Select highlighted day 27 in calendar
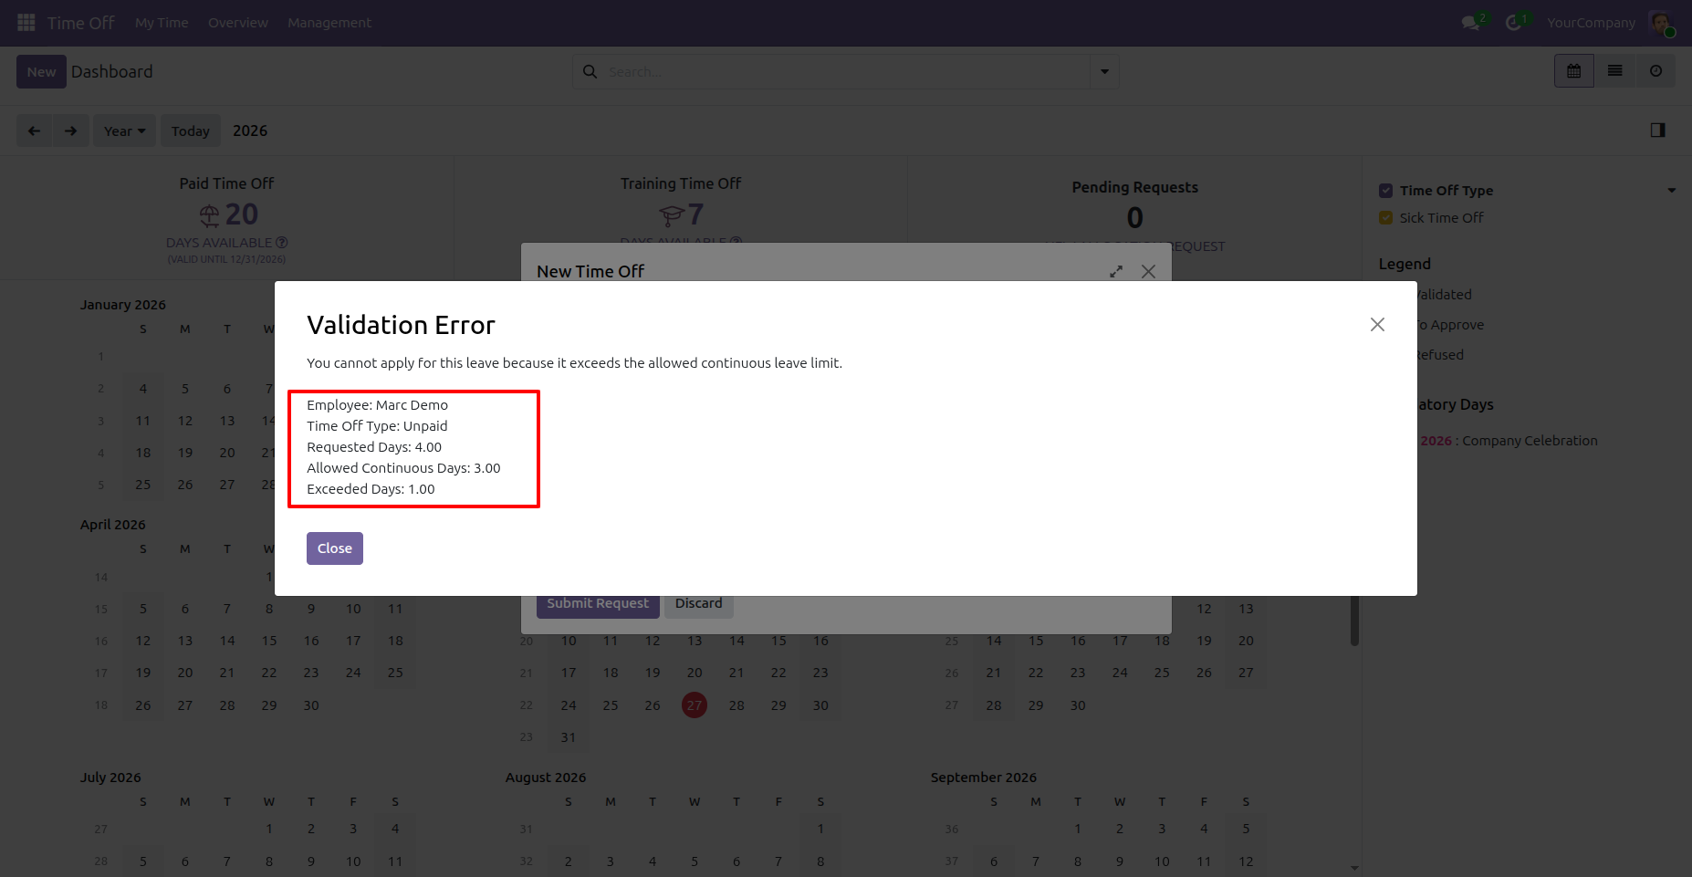1692x877 pixels. pos(695,705)
